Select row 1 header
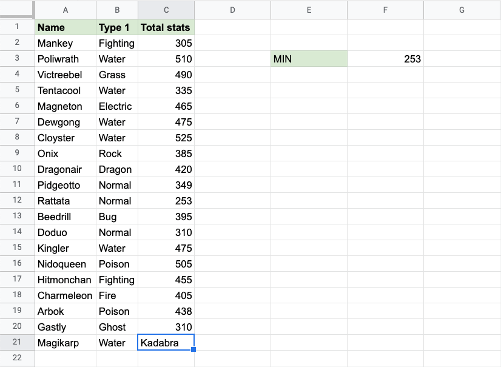This screenshot has height=367, width=501. tap(17, 27)
